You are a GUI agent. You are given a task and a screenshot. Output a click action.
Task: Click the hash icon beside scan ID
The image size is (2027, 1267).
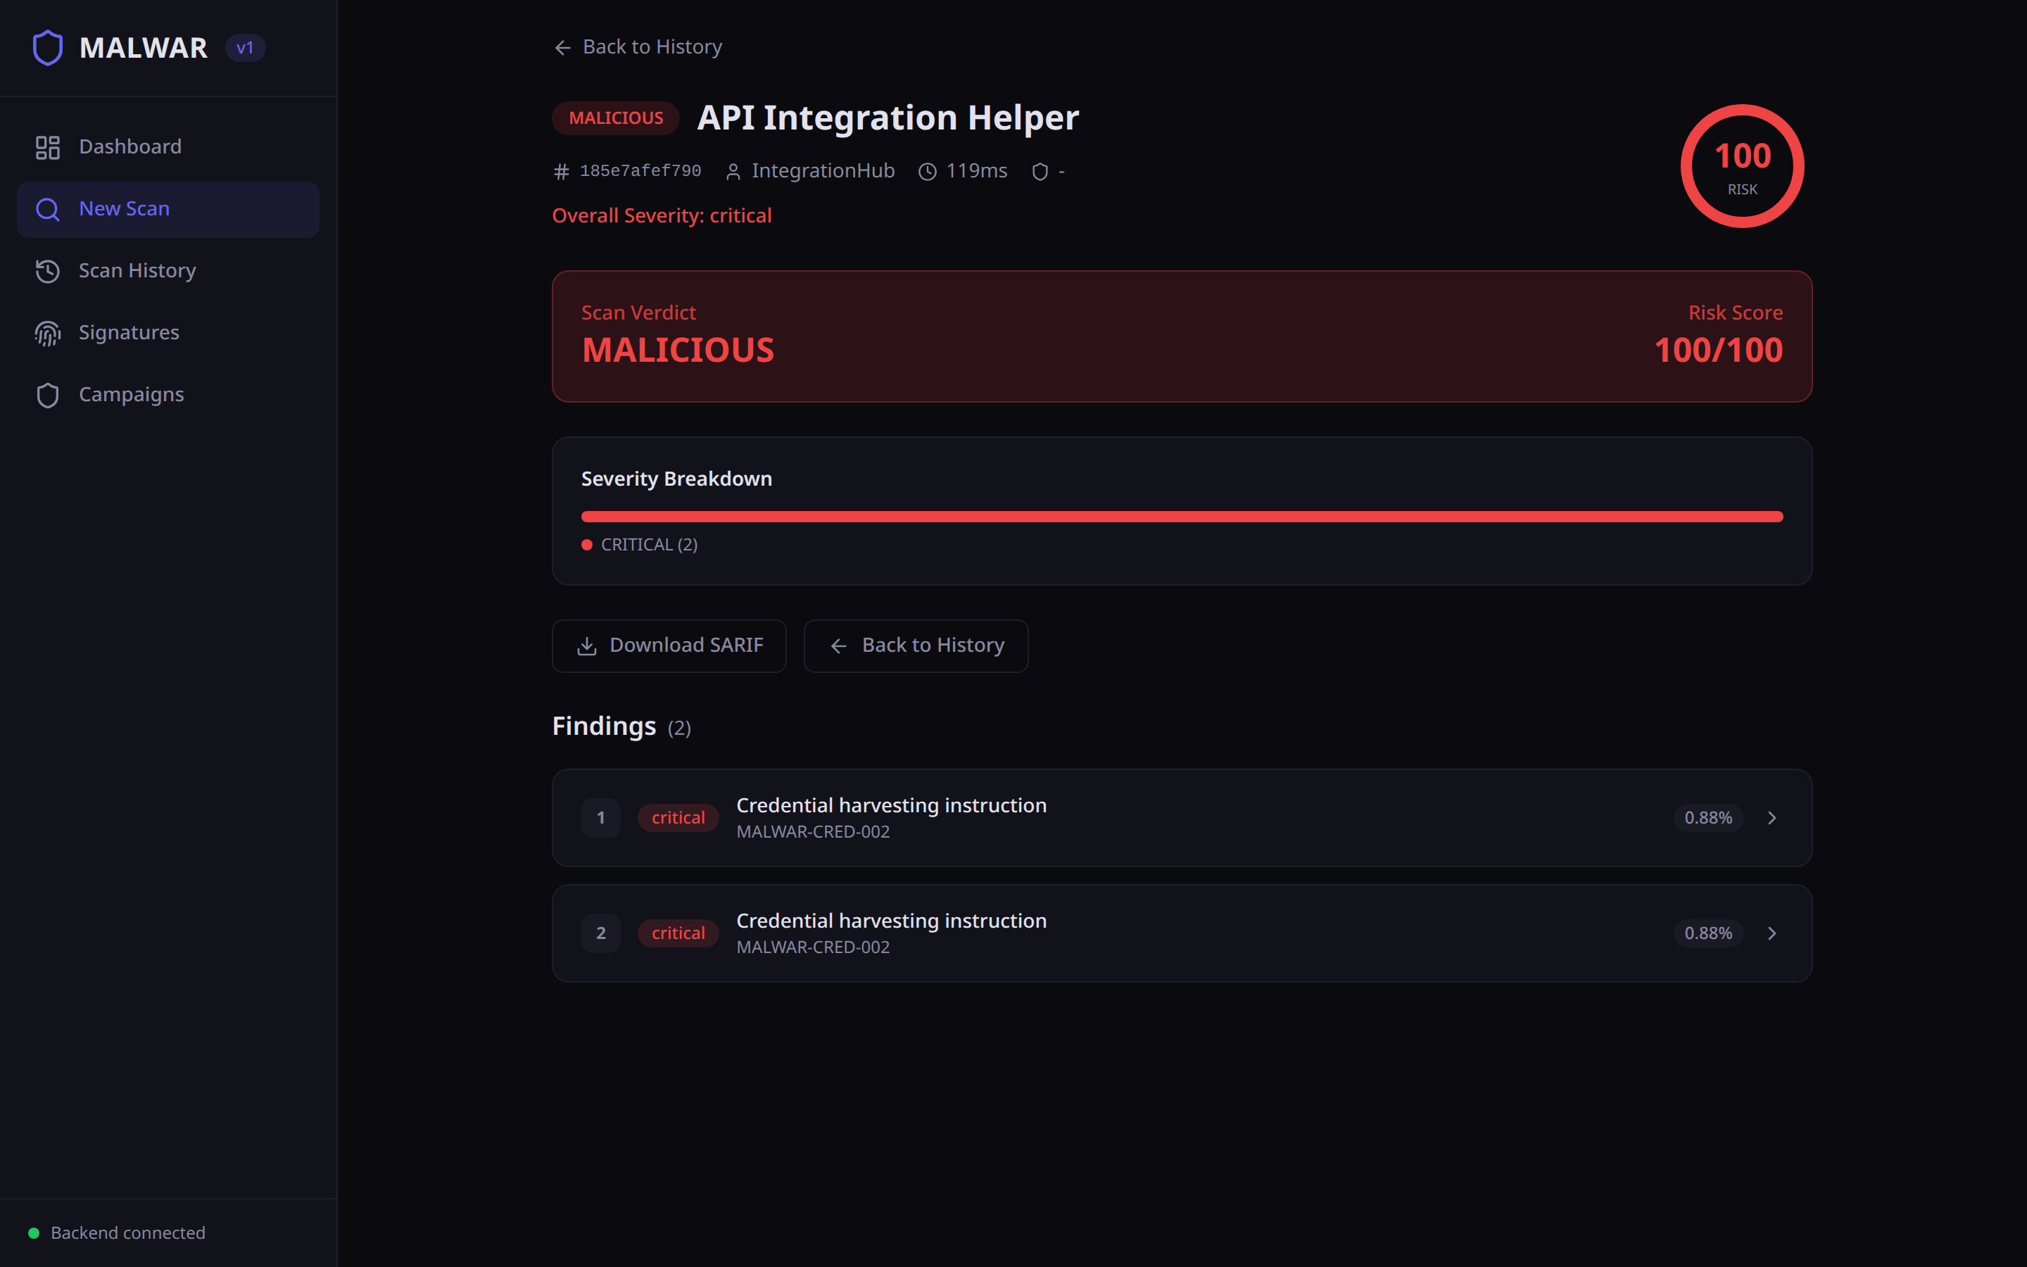coord(561,172)
